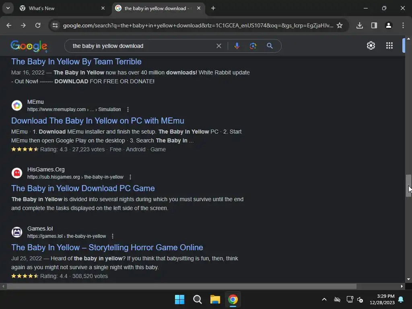Open the notification bell in the tray
The image size is (412, 309).
(x=401, y=299)
